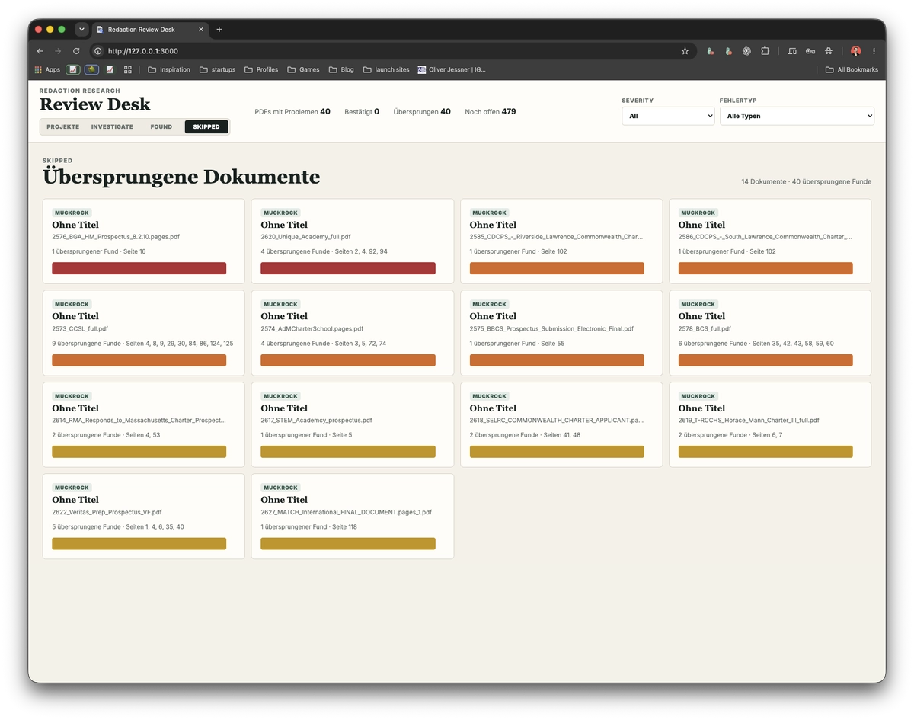Open the spiral-shaped extension icon
This screenshot has height=720, width=914.
(x=746, y=51)
